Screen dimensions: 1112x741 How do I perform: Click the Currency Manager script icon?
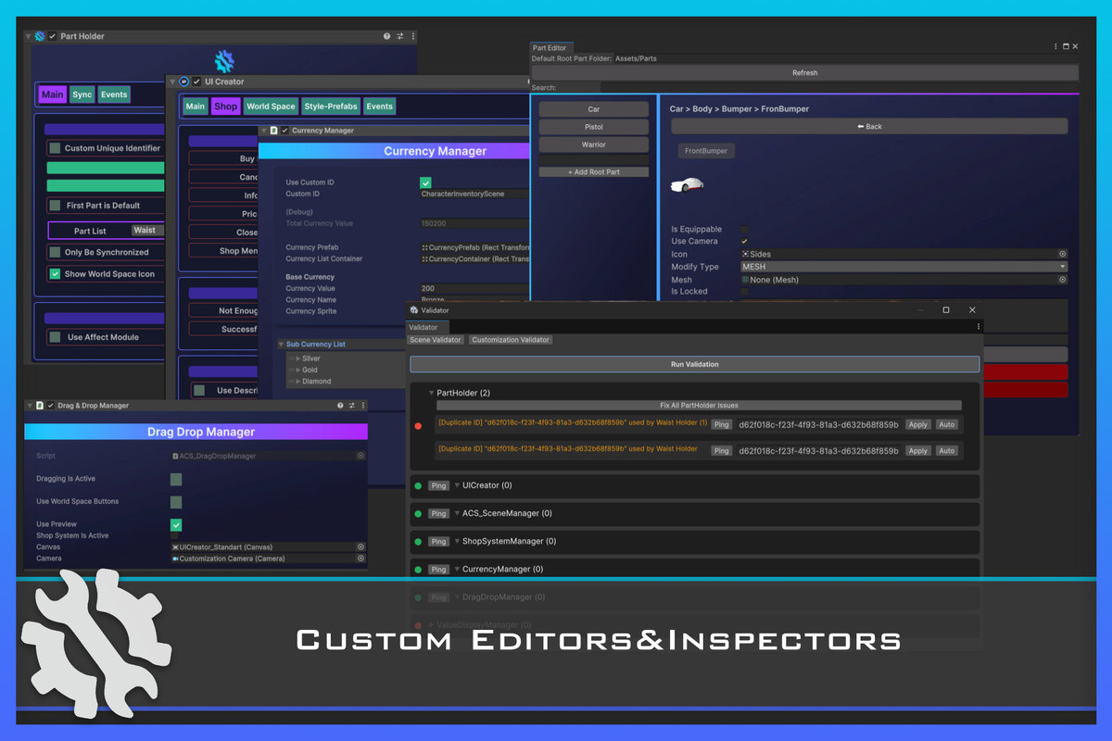pos(273,131)
